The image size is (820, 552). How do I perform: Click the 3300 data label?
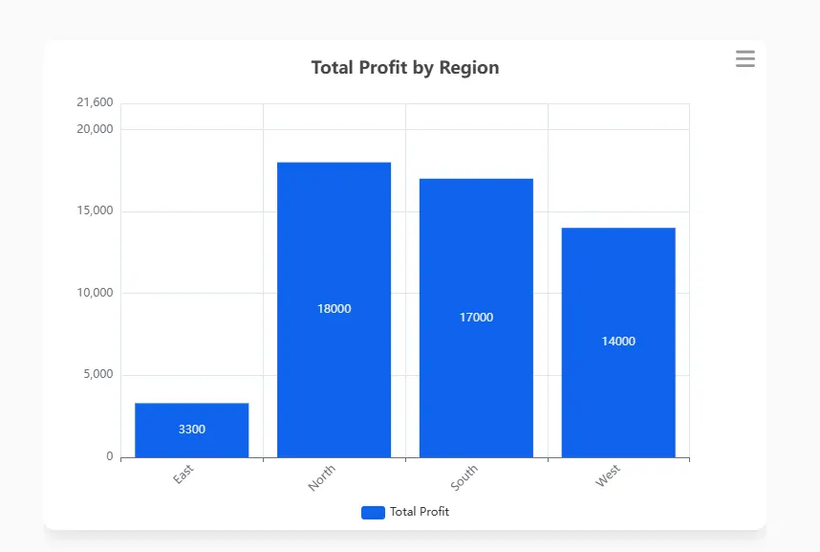tap(191, 430)
